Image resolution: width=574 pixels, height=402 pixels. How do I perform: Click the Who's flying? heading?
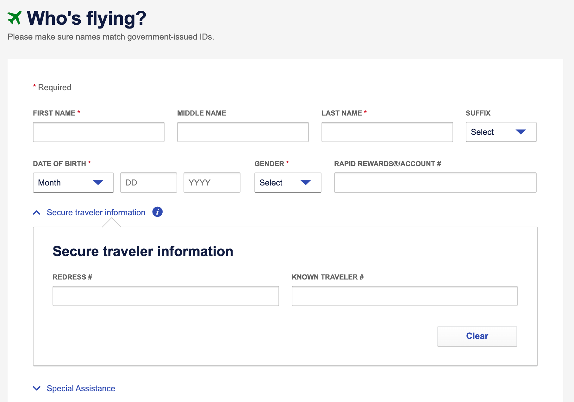[x=86, y=18]
